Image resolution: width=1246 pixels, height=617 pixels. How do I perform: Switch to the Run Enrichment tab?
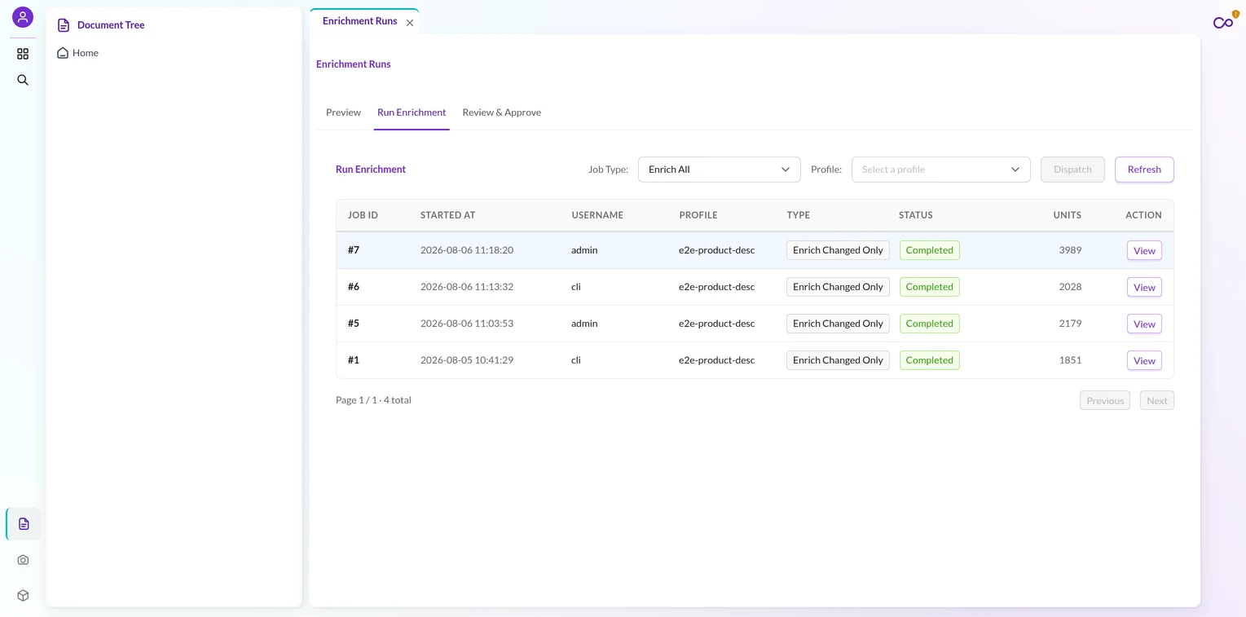pos(412,112)
